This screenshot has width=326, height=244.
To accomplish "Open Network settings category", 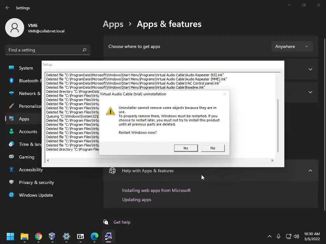I will coord(23,93).
